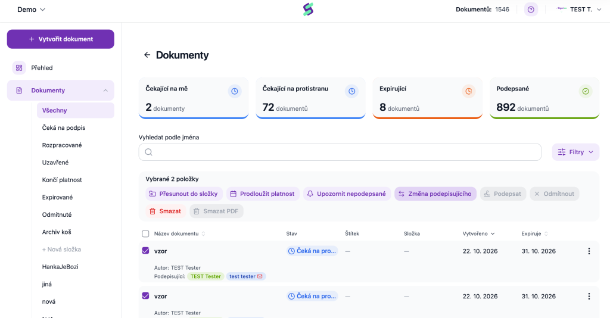Viewport: 610px width, 318px height.
Task: Open the three-dot menu of first vzor row
Action: 589,251
